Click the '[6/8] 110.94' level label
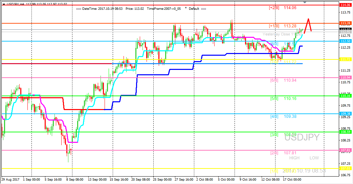Viewport: 353px width, 184px height. (283, 80)
